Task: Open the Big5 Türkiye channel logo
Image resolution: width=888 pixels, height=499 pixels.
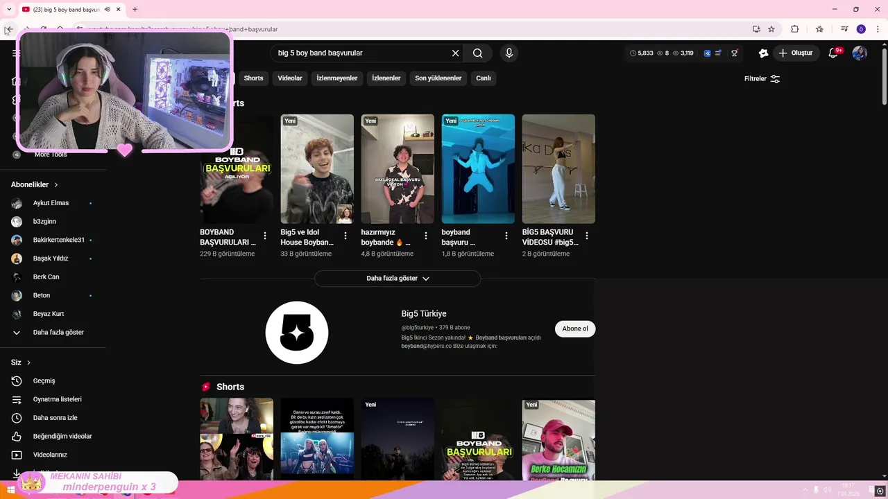Action: 297,333
